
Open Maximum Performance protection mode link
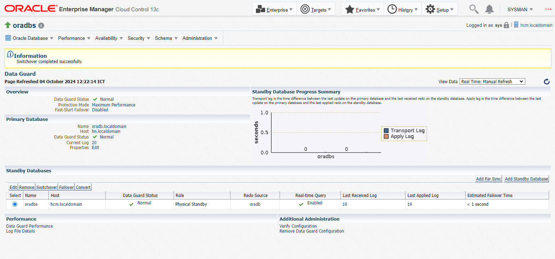113,105
